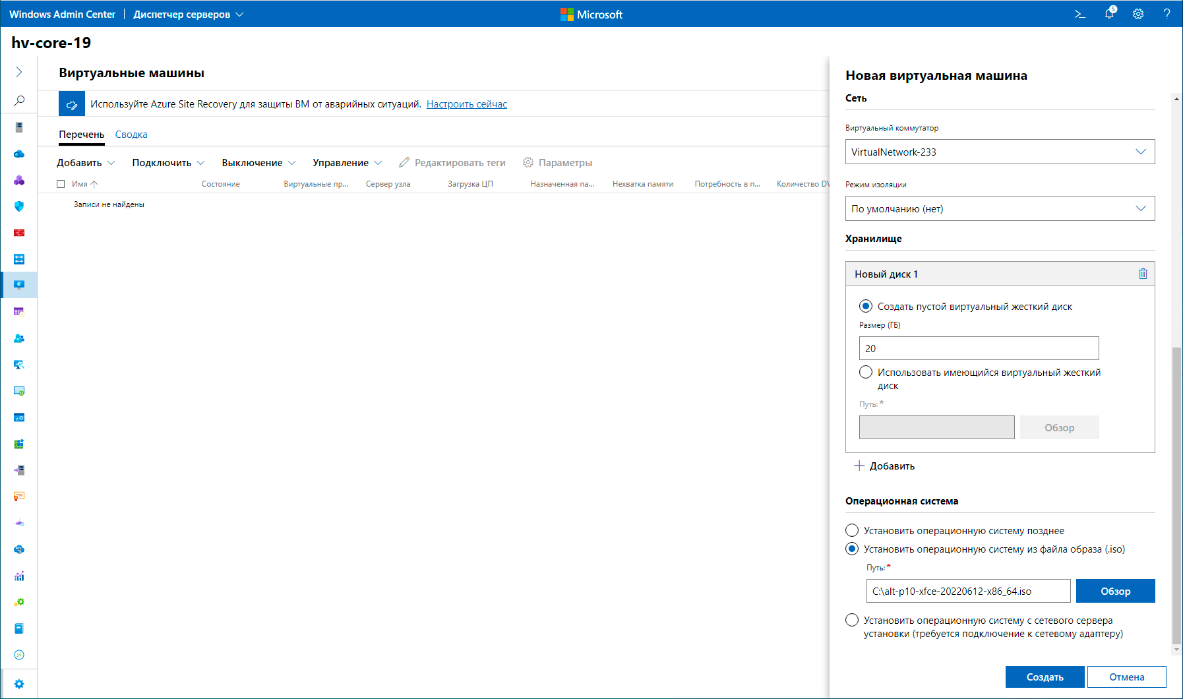
Task: Open the notifications bell
Action: pos(1109,14)
